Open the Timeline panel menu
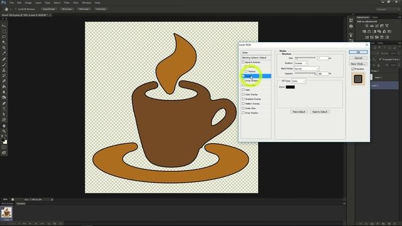The width and height of the screenshot is (402, 226). pos(344,203)
